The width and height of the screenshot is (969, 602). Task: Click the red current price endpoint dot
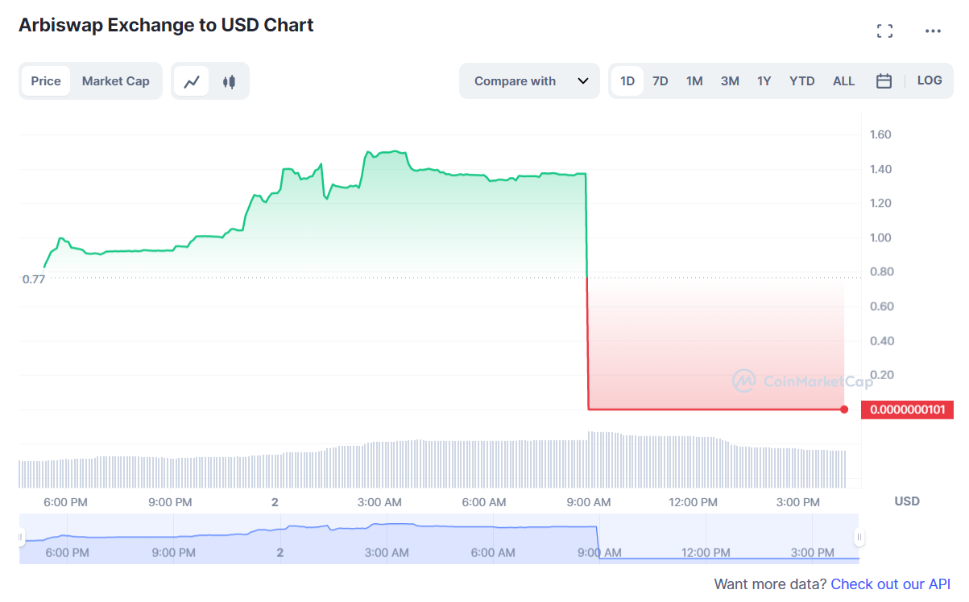tap(844, 410)
